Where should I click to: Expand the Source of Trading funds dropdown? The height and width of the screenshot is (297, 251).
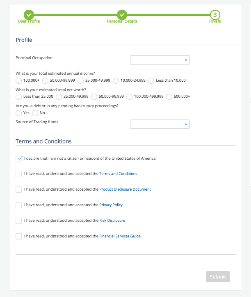coord(160,124)
